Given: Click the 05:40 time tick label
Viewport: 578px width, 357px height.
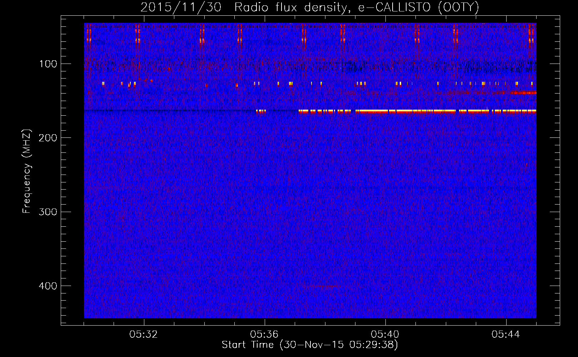Looking at the screenshot, I should click(x=385, y=335).
